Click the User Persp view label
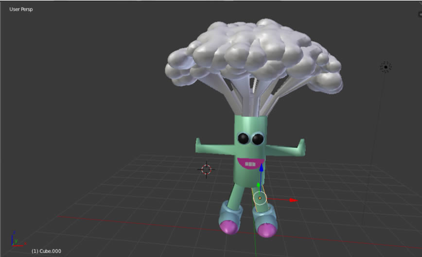 [x=21, y=9]
